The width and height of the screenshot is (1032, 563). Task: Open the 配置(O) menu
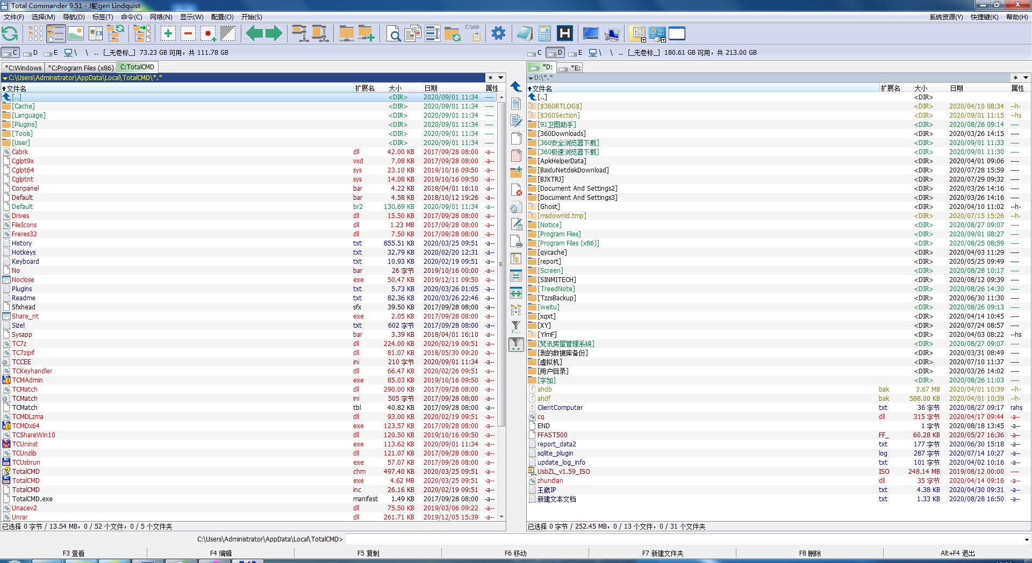click(222, 17)
